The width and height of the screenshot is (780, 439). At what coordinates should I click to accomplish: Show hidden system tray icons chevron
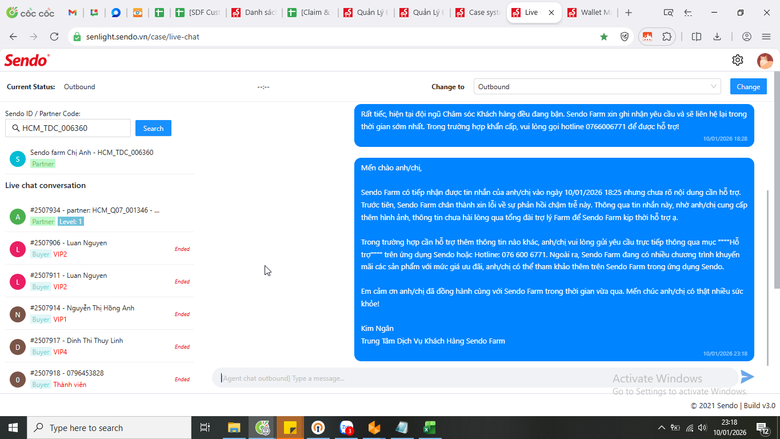tap(662, 428)
